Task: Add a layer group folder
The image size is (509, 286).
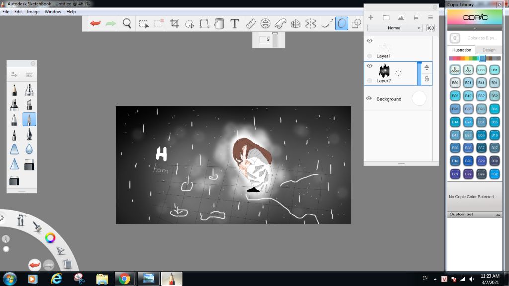Action: click(x=386, y=17)
